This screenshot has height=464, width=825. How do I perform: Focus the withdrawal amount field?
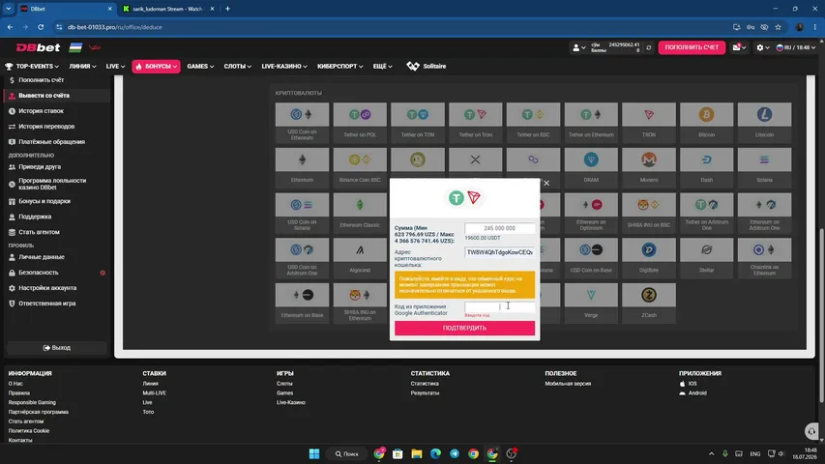499,228
